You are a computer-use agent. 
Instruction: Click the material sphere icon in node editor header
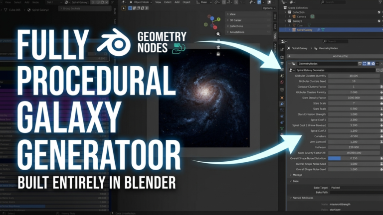click(66, 2)
